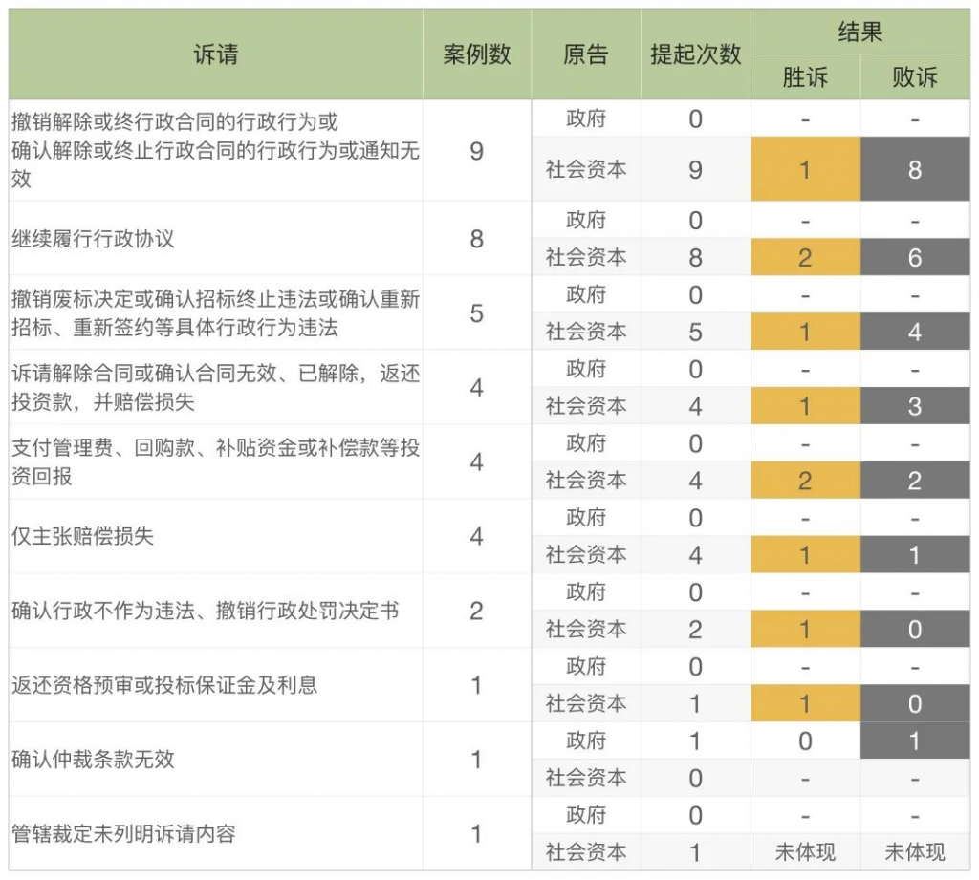Screen dimensions: 979x880
Task: Click the 胜诉 sub-header
Action: click(x=805, y=77)
